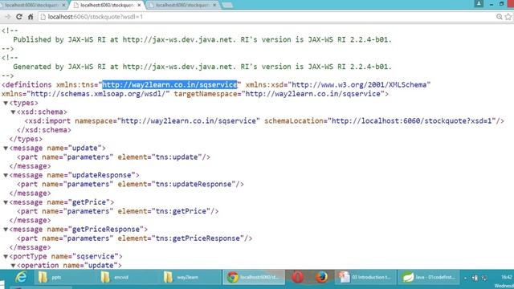Click the xmlns:xsd XMLSchema URL

(x=359, y=85)
